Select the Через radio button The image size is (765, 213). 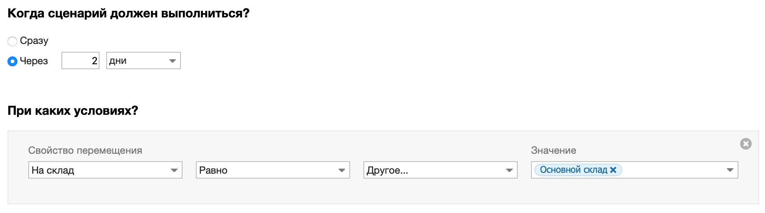click(12, 61)
